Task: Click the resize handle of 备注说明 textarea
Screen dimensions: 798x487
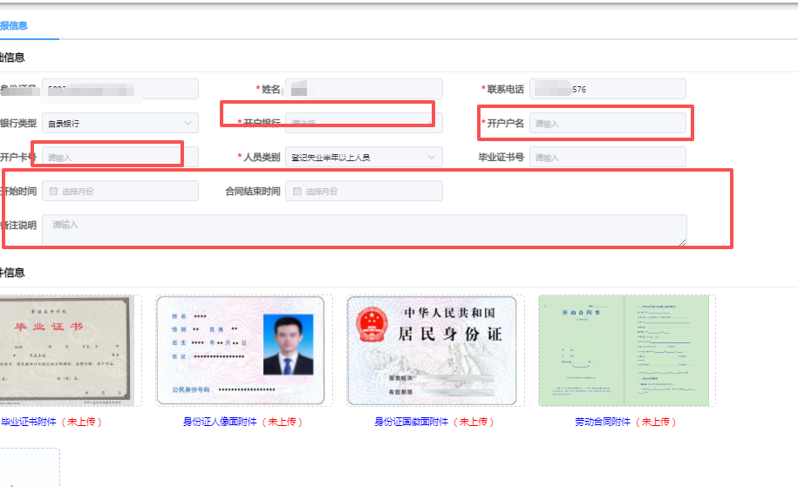Action: pos(683,242)
